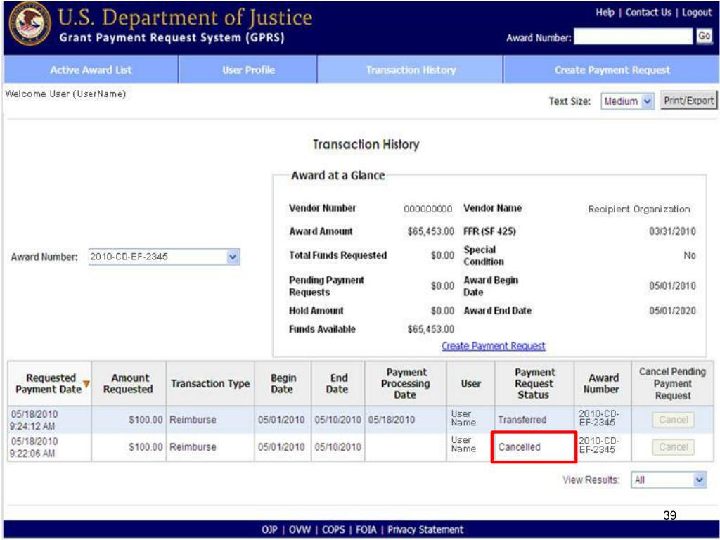
Task: Click Cancel for the Transferred payment row
Action: 673,420
